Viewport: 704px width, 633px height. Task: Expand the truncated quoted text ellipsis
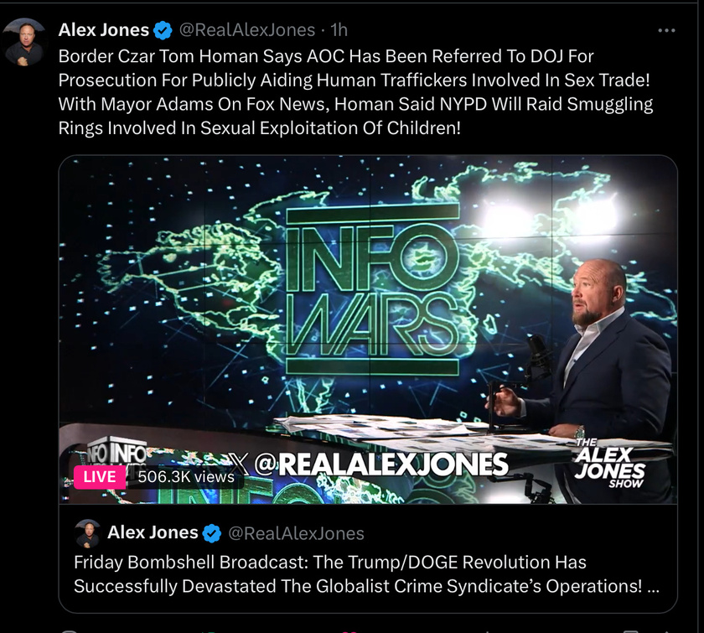653,587
